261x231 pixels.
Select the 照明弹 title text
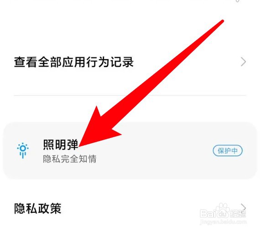coord(61,145)
